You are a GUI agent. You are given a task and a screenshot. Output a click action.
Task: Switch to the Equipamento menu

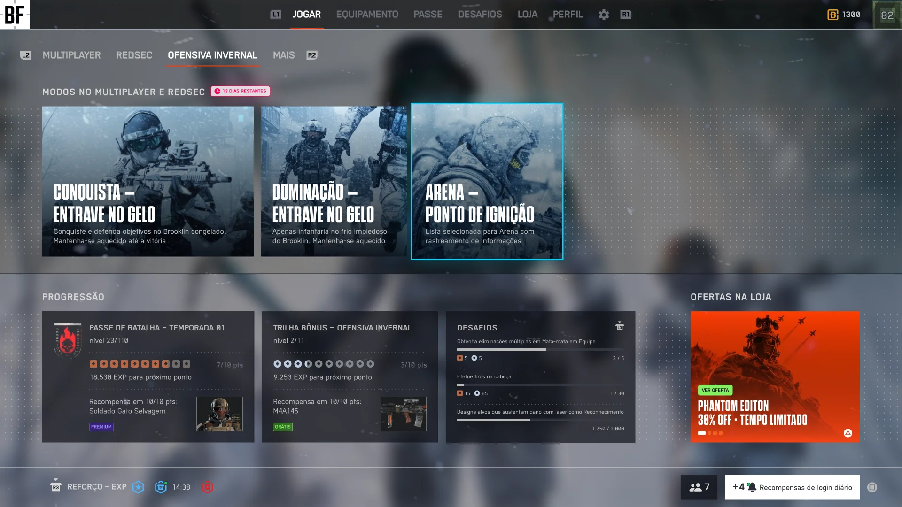pyautogui.click(x=367, y=15)
